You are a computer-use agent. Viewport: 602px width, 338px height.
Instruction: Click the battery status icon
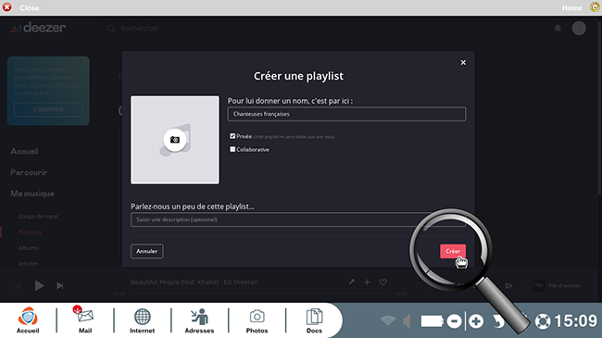click(432, 320)
